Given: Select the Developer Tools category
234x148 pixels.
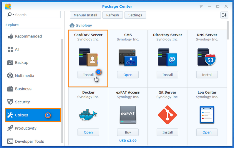Looking at the screenshot, I should 33,141.
